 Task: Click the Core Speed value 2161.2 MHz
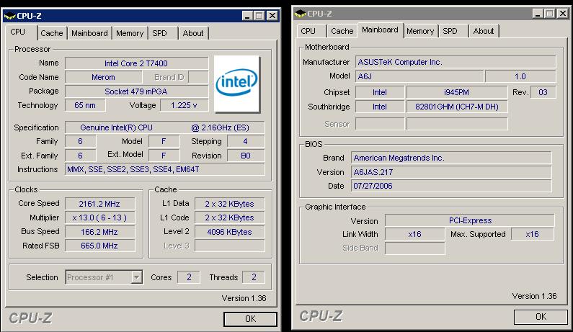click(99, 203)
